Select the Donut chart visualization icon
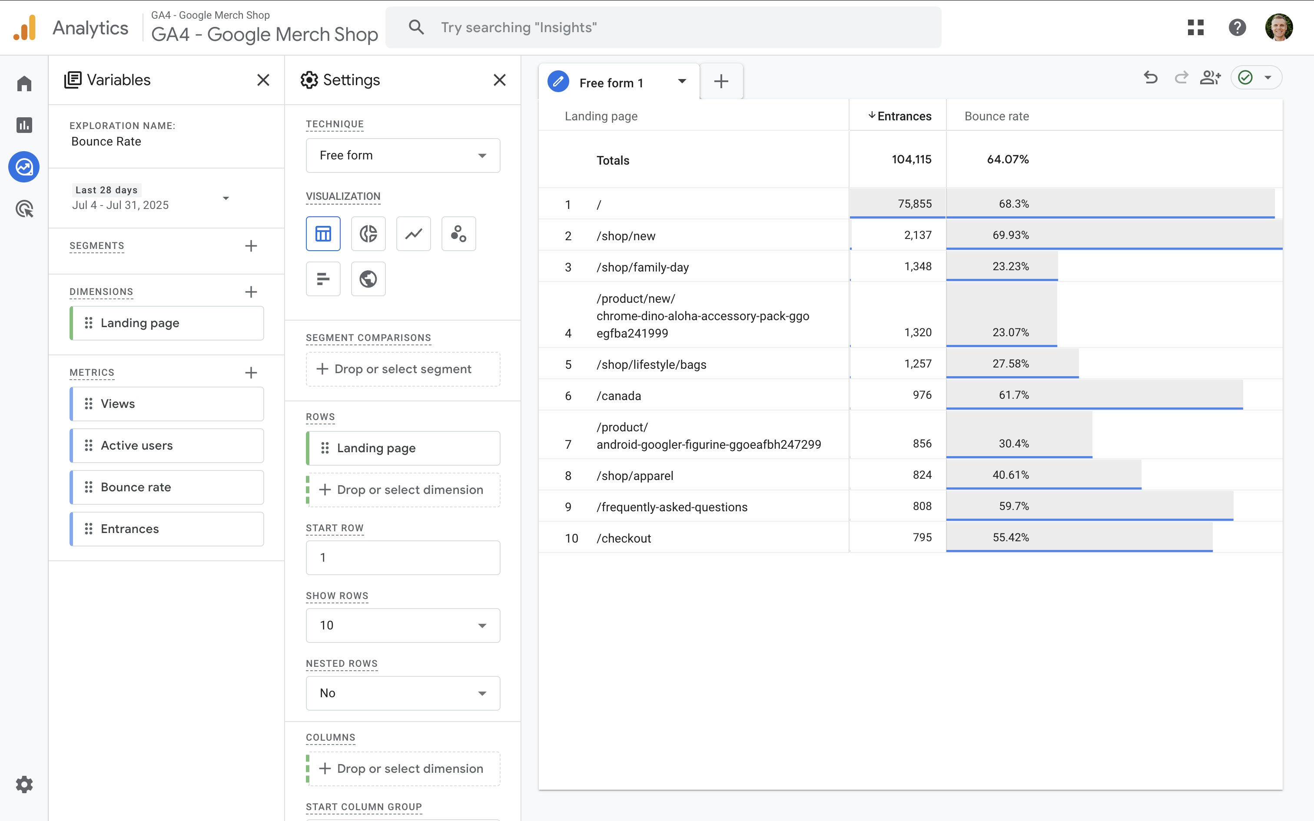The image size is (1314, 821). coord(368,234)
